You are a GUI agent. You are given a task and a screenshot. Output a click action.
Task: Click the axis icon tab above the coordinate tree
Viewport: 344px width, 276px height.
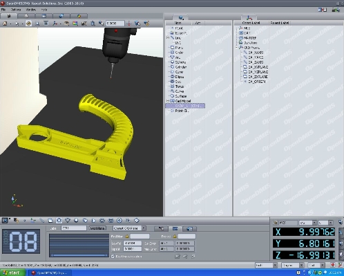point(249,17)
